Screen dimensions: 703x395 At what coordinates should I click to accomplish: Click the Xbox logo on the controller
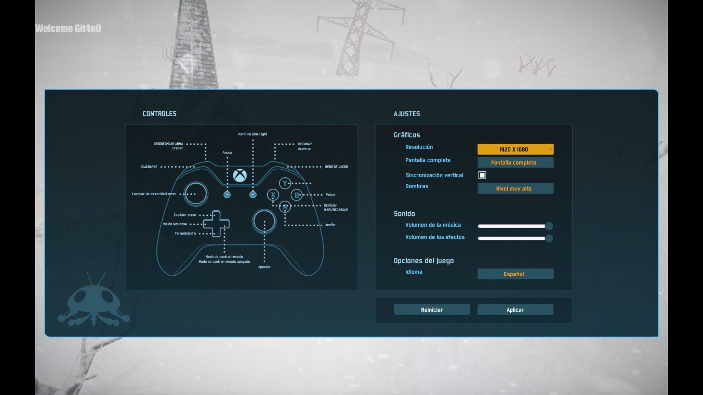point(240,175)
